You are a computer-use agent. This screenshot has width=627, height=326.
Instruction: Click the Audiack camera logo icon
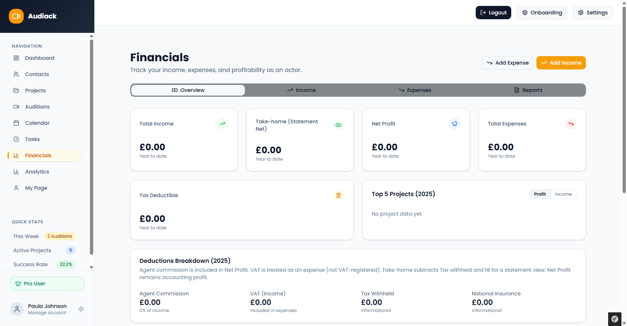16,16
